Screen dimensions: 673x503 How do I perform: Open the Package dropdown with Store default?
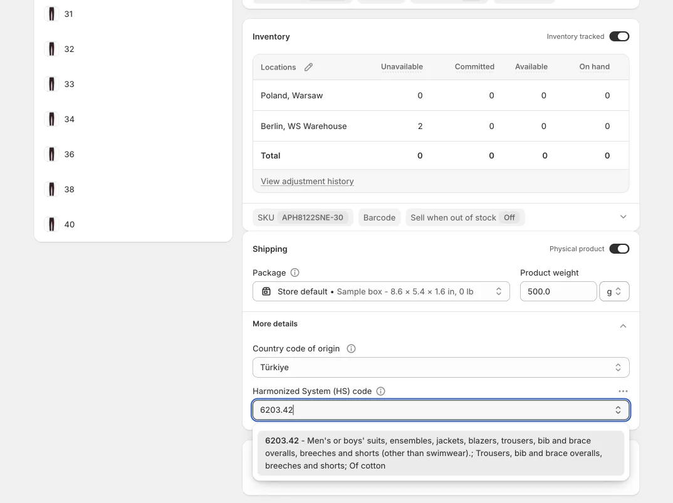(x=381, y=291)
